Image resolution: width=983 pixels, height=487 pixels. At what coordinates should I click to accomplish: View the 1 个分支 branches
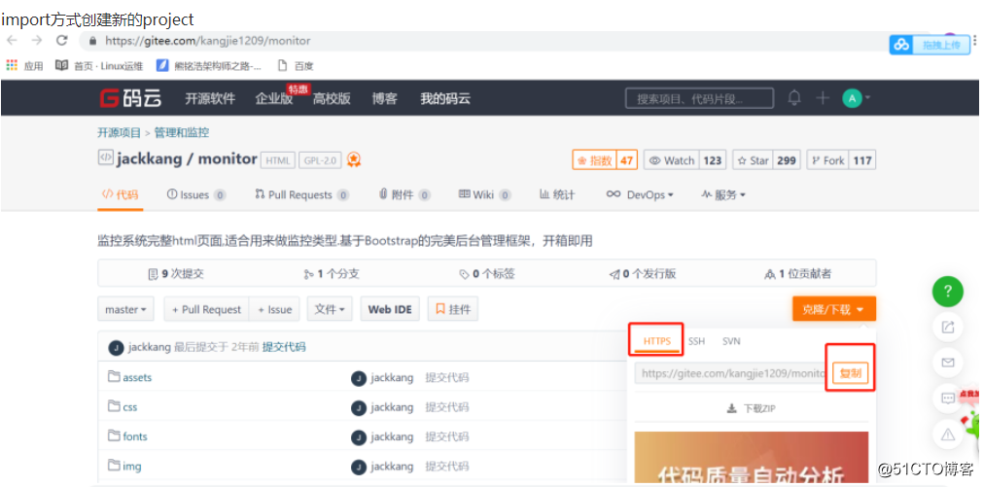331,274
